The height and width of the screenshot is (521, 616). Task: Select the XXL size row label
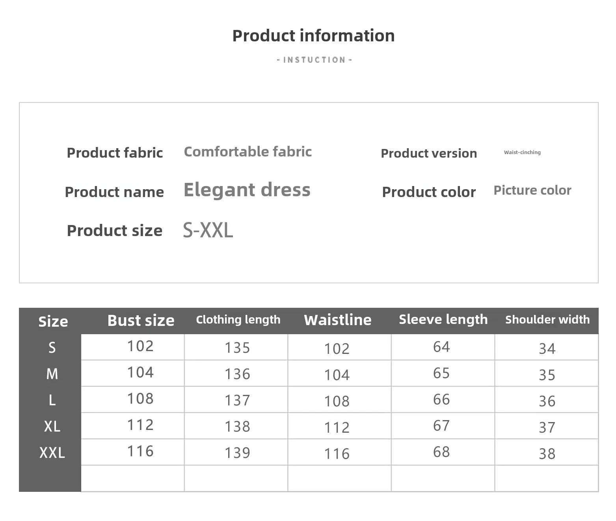pos(52,453)
